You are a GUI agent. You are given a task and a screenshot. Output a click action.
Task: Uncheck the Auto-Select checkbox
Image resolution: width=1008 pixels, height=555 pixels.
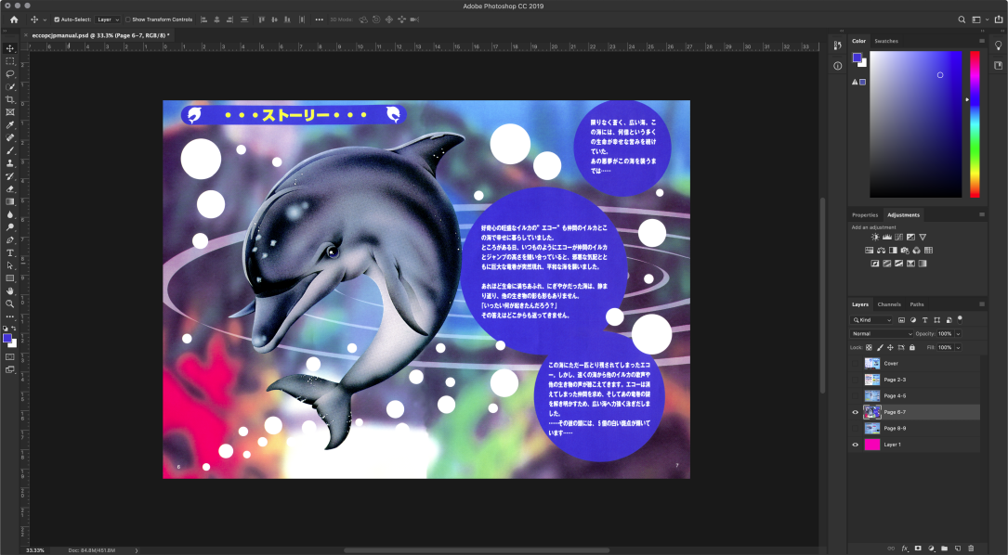coord(57,19)
